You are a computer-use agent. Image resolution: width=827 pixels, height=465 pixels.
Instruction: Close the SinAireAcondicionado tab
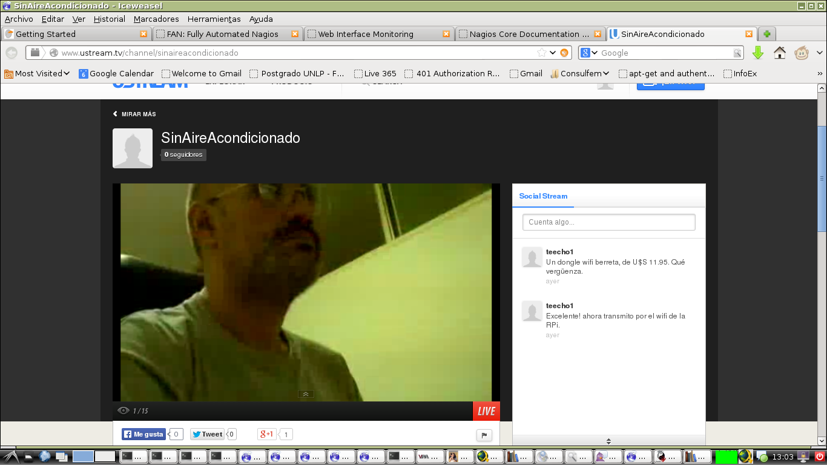coord(749,34)
